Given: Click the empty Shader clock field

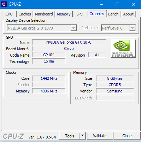Looking at the screenshot, I should pos(49,85).
